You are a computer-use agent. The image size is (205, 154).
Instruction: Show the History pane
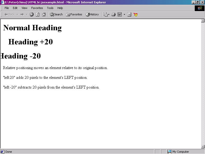click(92, 14)
